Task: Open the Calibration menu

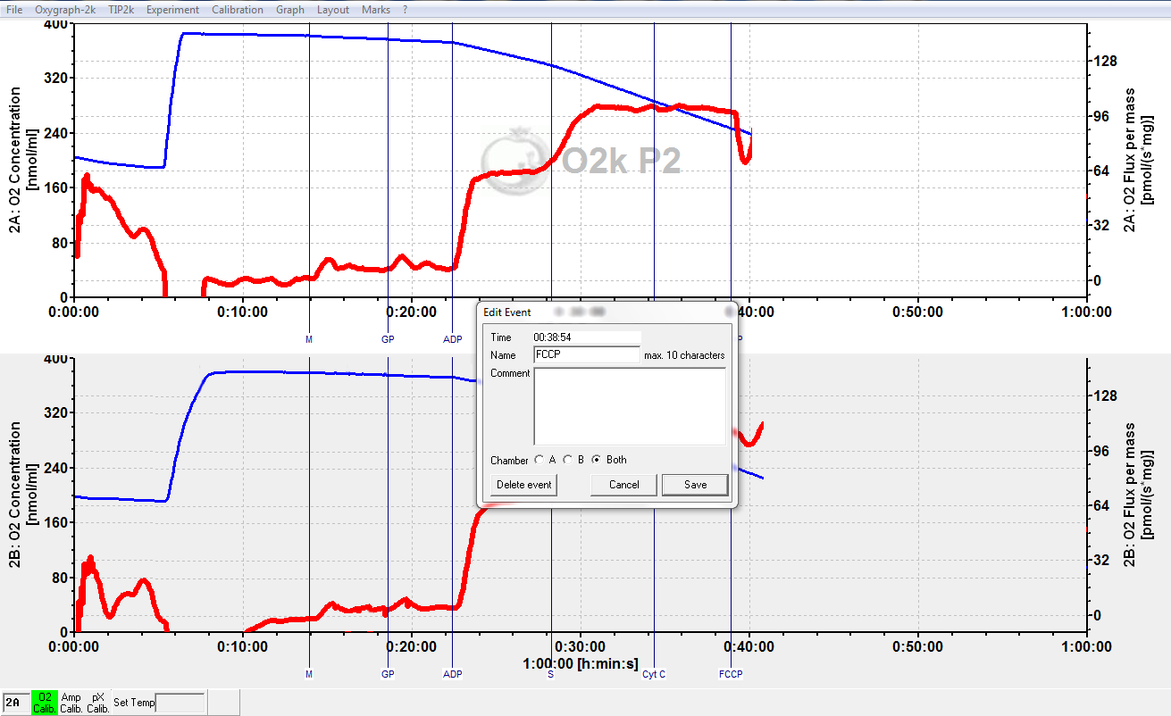Action: click(x=238, y=10)
